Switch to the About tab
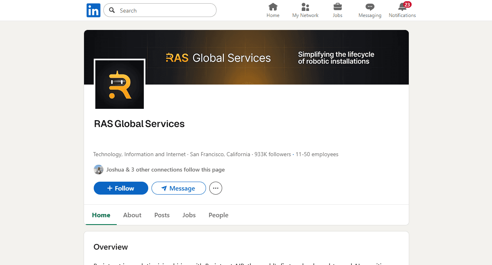This screenshot has width=492, height=265. 132,215
